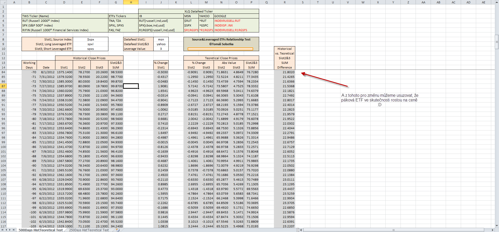Select row 87 header
499x232 pixels.
3,86
